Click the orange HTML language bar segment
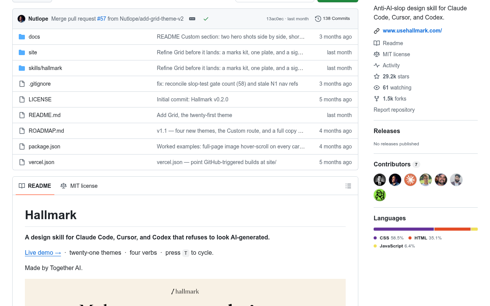This screenshot has width=490, height=306. 452,229
